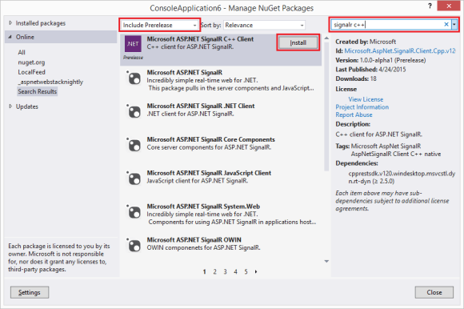Open the help question mark button

point(430,6)
